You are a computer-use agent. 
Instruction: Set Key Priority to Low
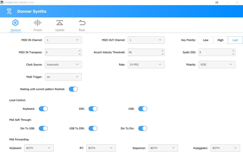pos(206,40)
